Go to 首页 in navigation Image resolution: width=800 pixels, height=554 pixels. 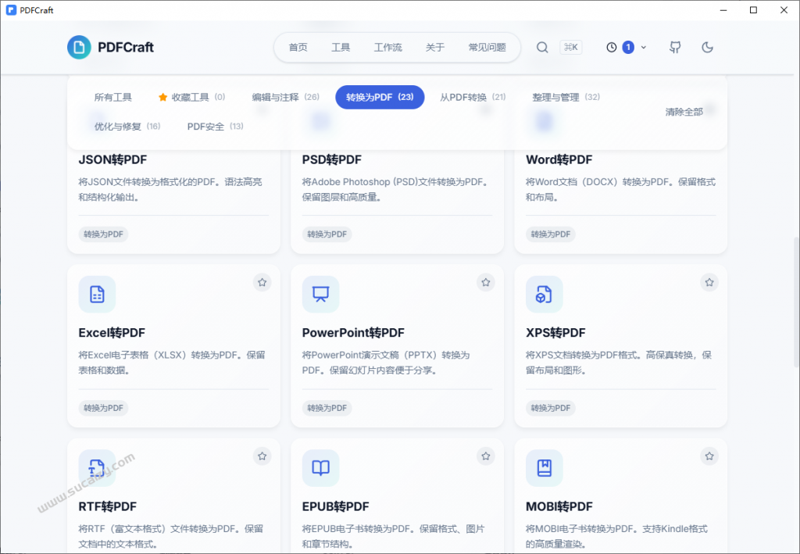(298, 48)
